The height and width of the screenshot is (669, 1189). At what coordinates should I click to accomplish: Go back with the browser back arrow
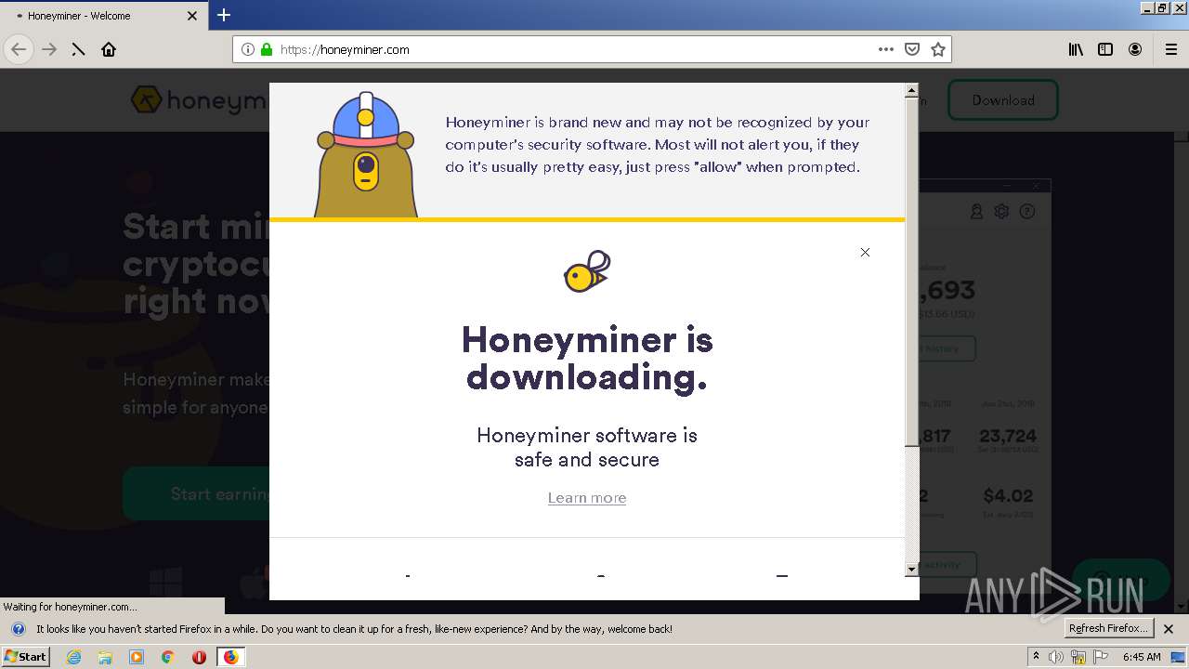pyautogui.click(x=19, y=49)
